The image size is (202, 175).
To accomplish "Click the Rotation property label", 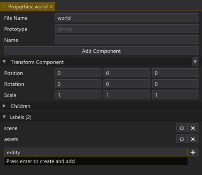I will [14, 84].
